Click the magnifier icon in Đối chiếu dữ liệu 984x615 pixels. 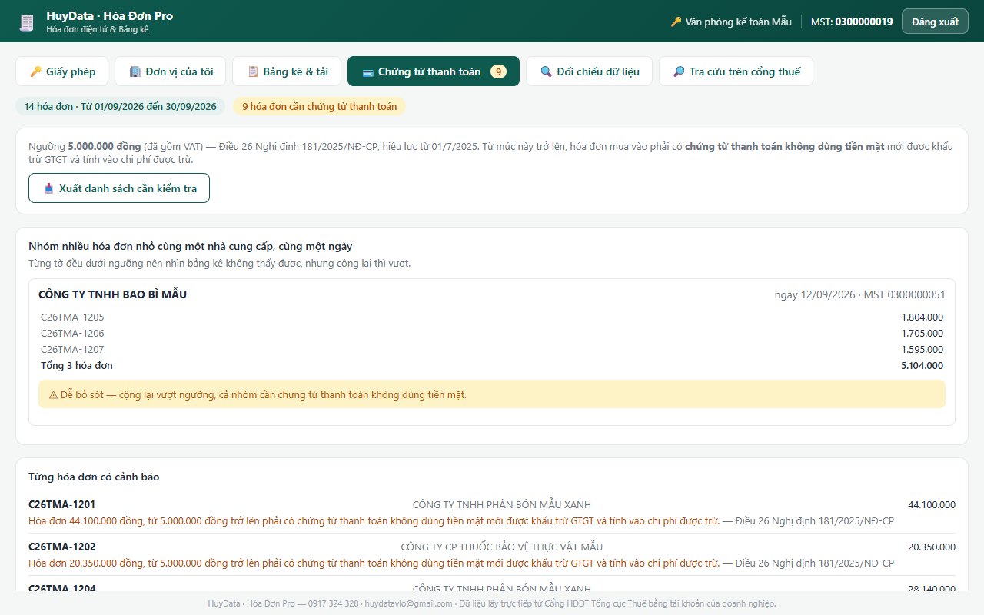click(547, 71)
